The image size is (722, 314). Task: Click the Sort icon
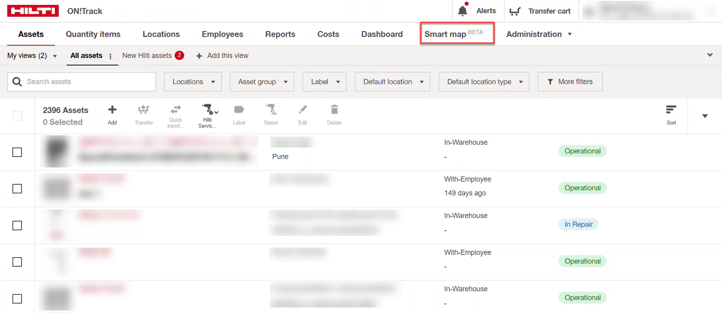pos(671,110)
